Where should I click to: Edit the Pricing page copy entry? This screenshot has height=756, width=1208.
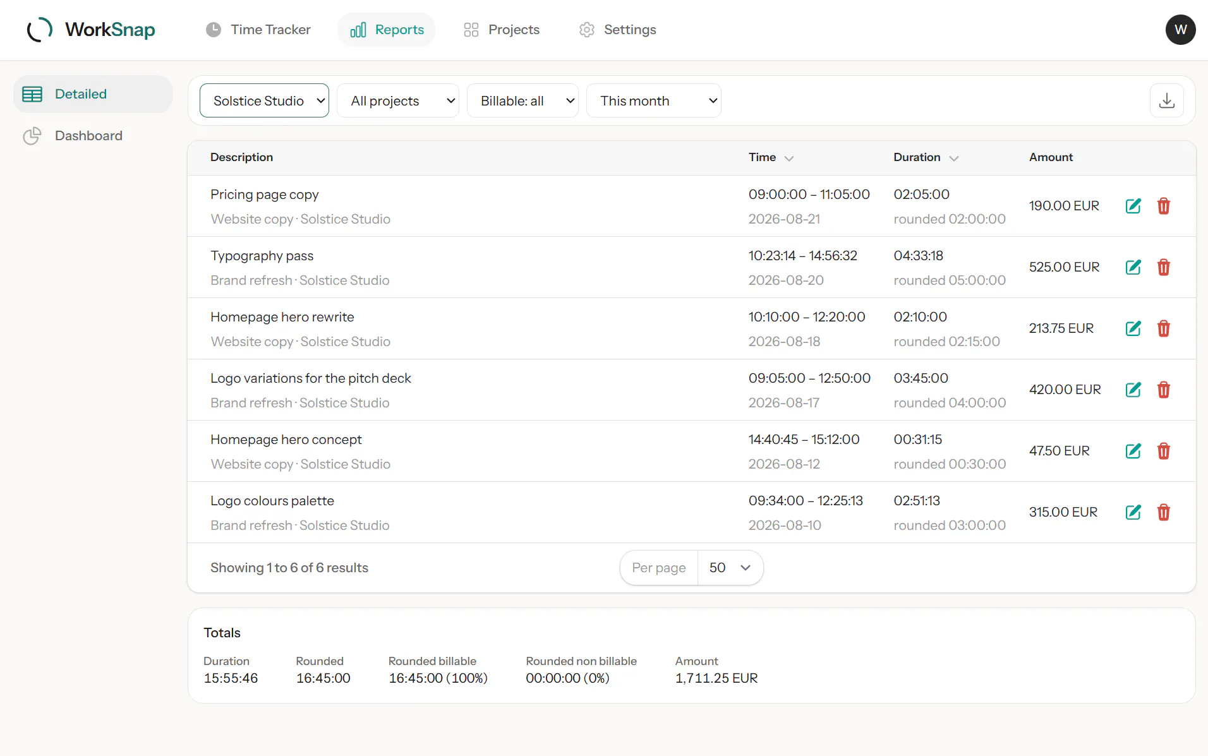point(1133,206)
